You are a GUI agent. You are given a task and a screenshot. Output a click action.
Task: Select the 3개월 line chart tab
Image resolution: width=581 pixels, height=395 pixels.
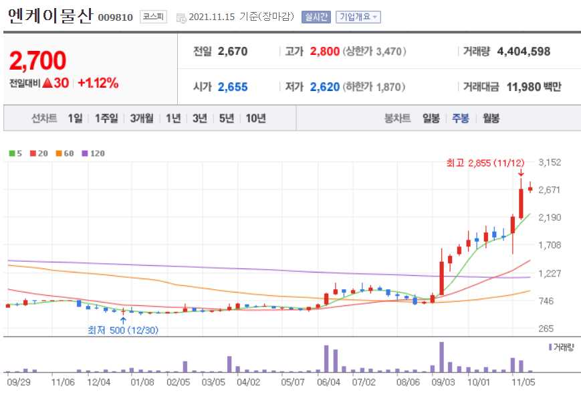click(142, 118)
